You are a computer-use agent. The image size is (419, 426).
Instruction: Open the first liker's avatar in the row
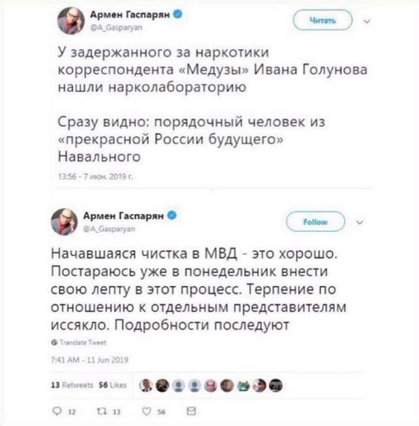(x=146, y=385)
